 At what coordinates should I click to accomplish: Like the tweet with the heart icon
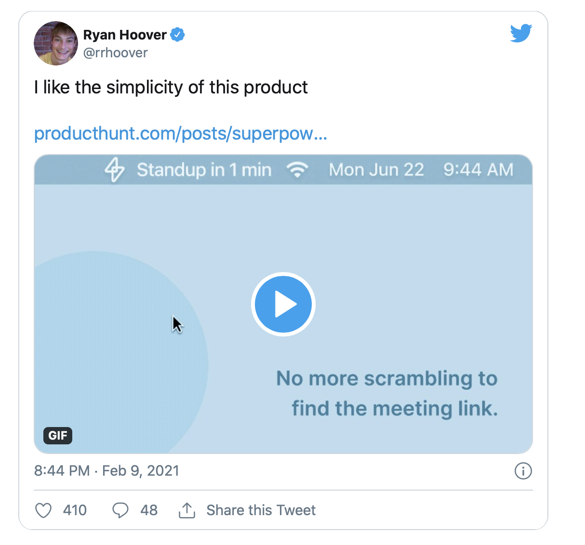43,510
